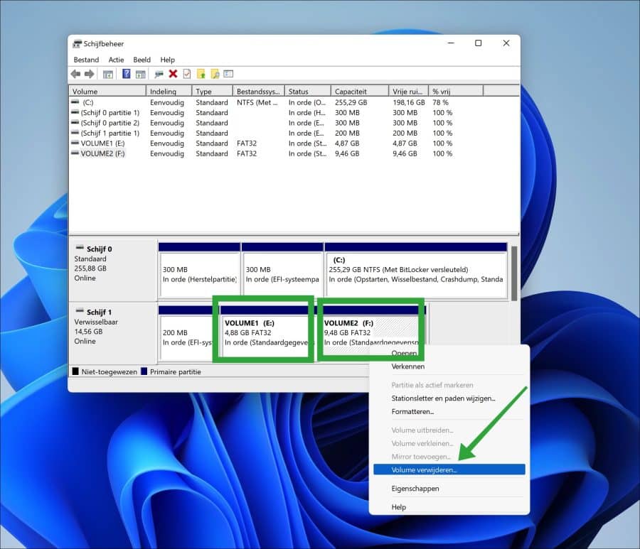The height and width of the screenshot is (549, 640).
Task: Click the yellow folder with magnifier icon
Action: point(215,74)
